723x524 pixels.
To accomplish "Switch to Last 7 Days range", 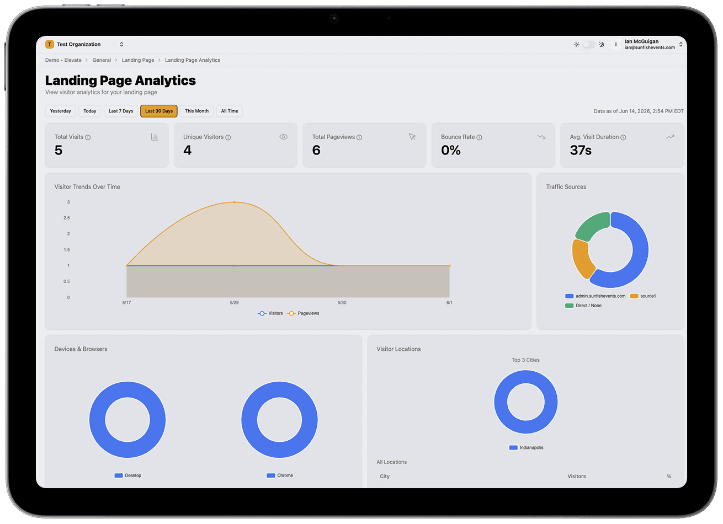I will [121, 111].
